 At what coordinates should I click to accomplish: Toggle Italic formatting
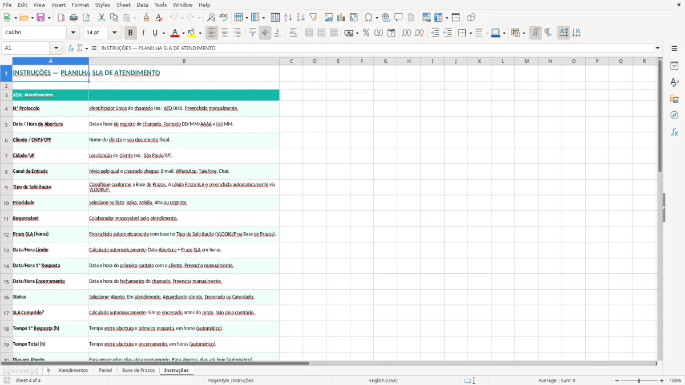[x=143, y=33]
